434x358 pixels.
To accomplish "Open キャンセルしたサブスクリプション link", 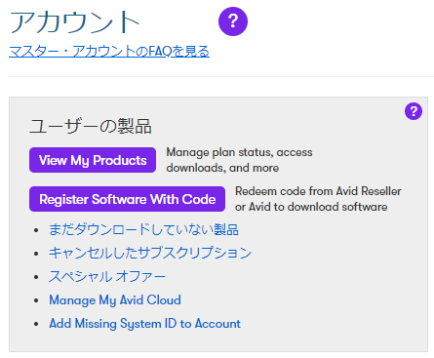I will (150, 253).
